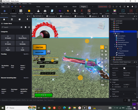Open Google Chrome from the taskbar
Viewport: 138px width, 110px height.
pos(49,108)
